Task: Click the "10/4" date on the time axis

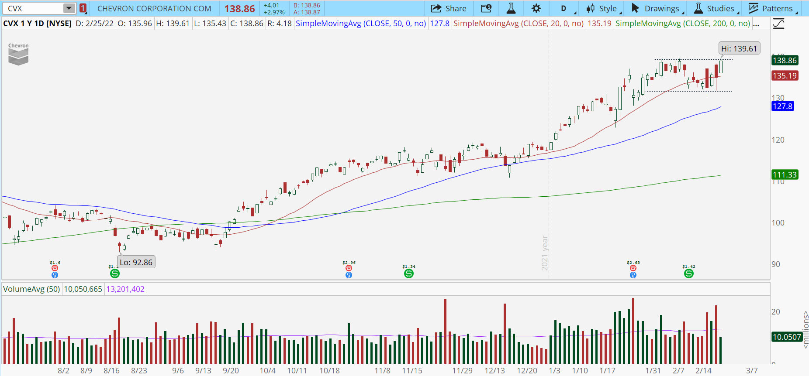Action: (268, 370)
